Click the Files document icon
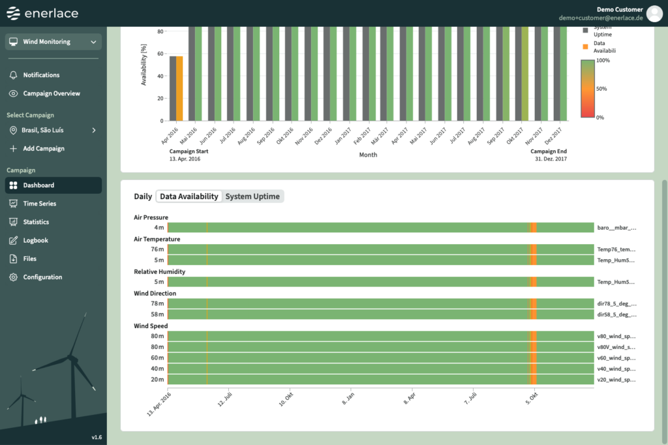This screenshot has height=445, width=668. (x=14, y=258)
